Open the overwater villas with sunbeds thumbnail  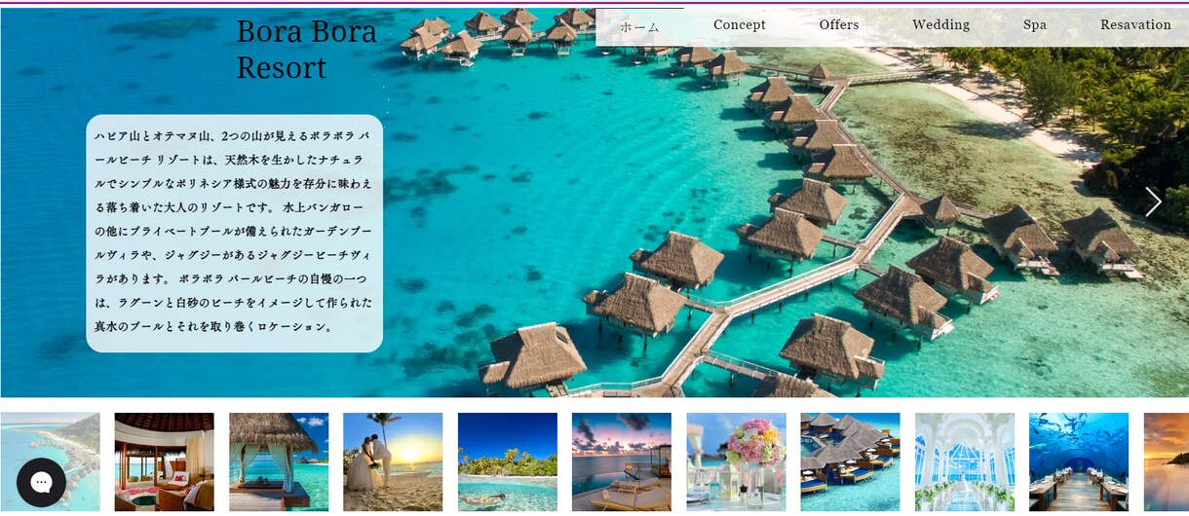click(x=851, y=461)
